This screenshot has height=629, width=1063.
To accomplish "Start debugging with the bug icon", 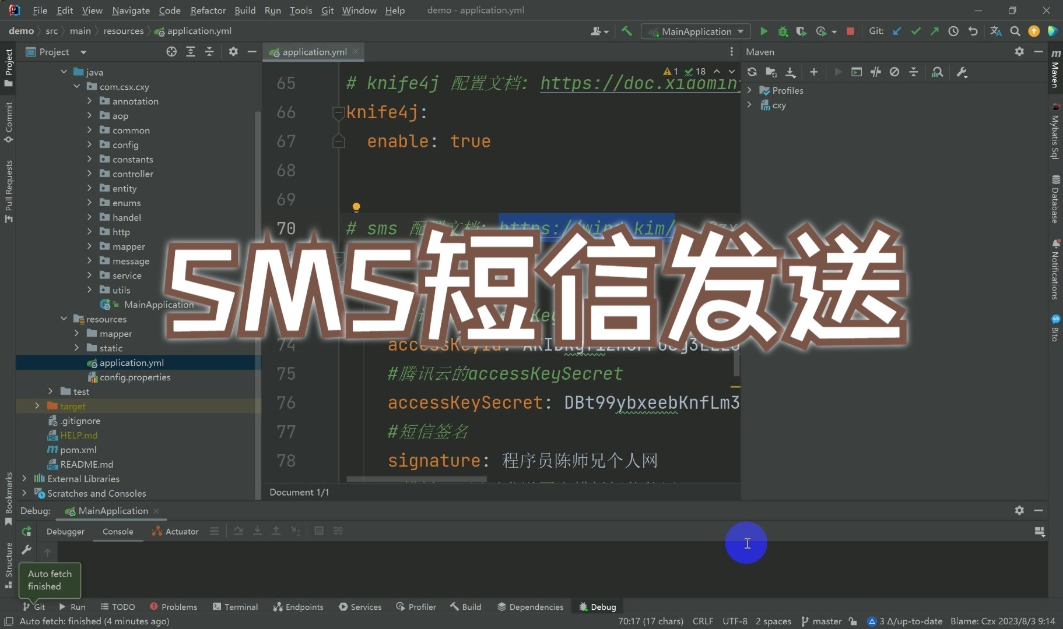I will click(783, 31).
